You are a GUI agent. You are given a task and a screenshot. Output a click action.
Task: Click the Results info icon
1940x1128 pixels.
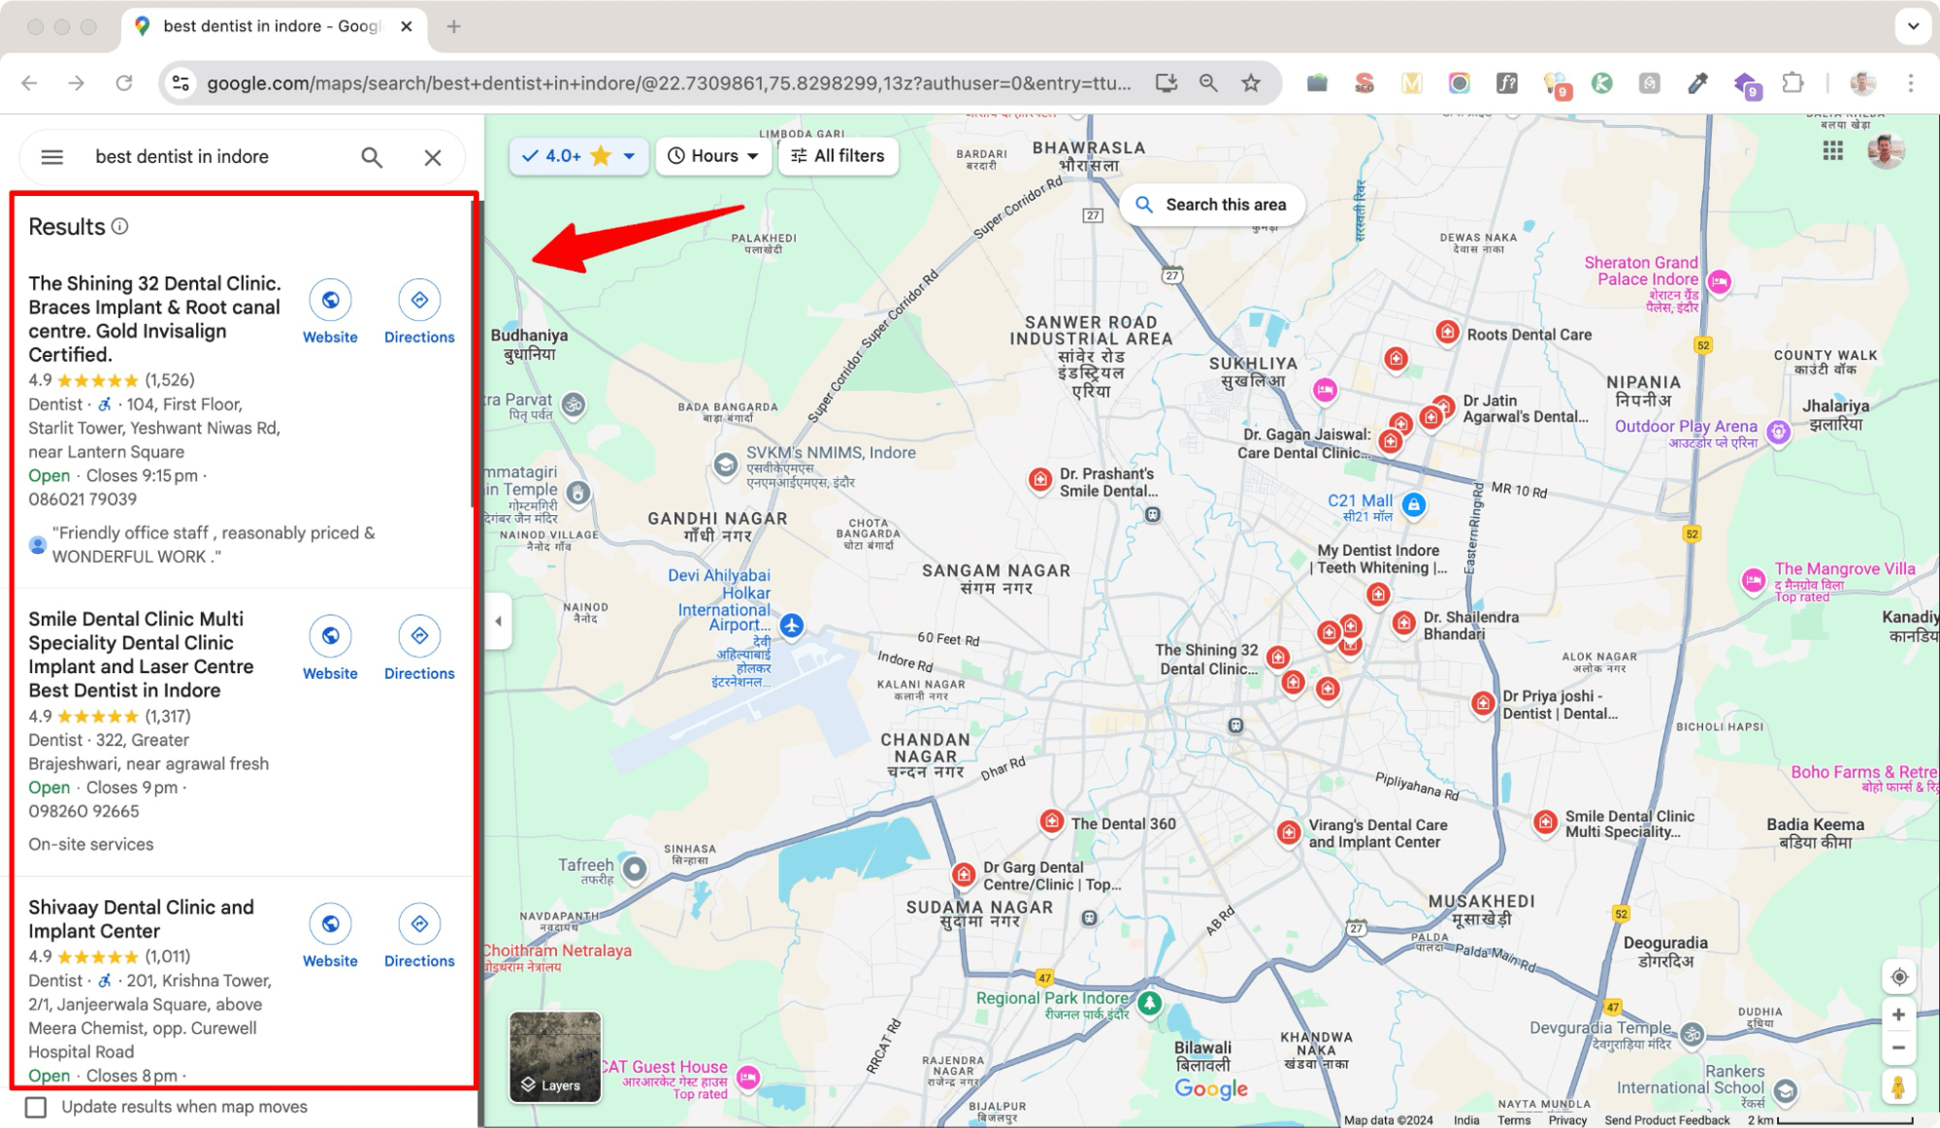point(119,226)
